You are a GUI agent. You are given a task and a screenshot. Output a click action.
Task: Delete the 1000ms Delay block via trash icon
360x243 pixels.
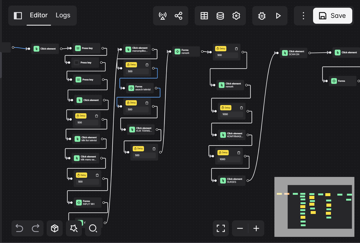point(241,108)
